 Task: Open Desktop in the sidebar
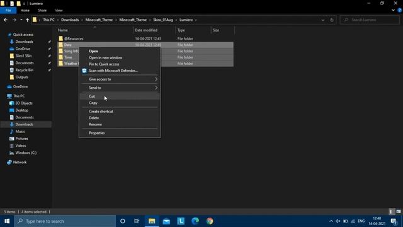22,110
